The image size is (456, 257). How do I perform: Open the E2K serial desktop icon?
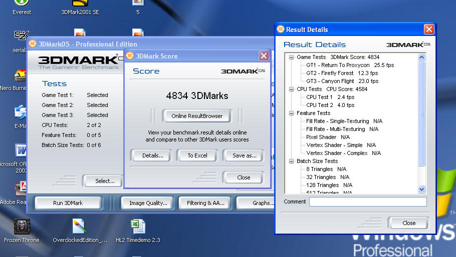[22, 35]
